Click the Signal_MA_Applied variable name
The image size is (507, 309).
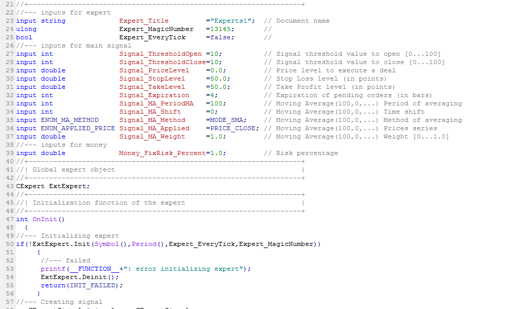[x=154, y=129]
